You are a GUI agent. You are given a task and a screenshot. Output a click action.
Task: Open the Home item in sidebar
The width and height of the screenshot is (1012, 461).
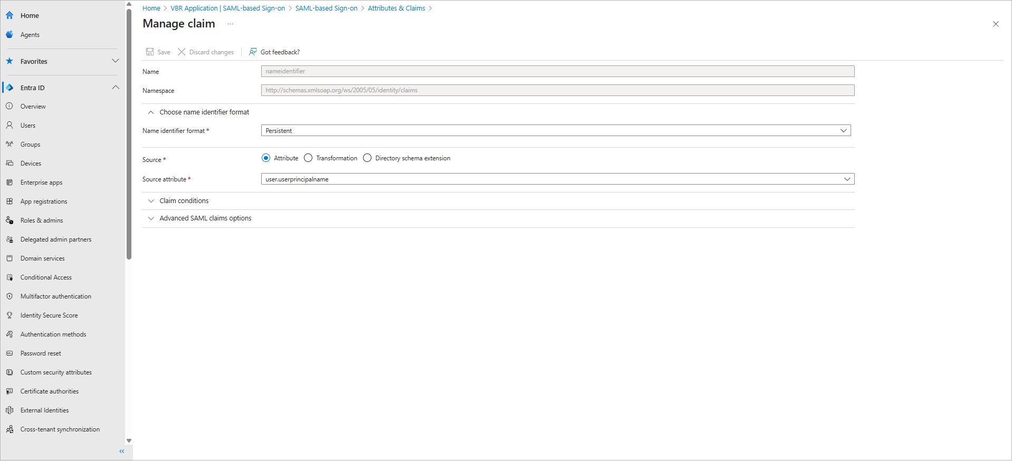30,16
